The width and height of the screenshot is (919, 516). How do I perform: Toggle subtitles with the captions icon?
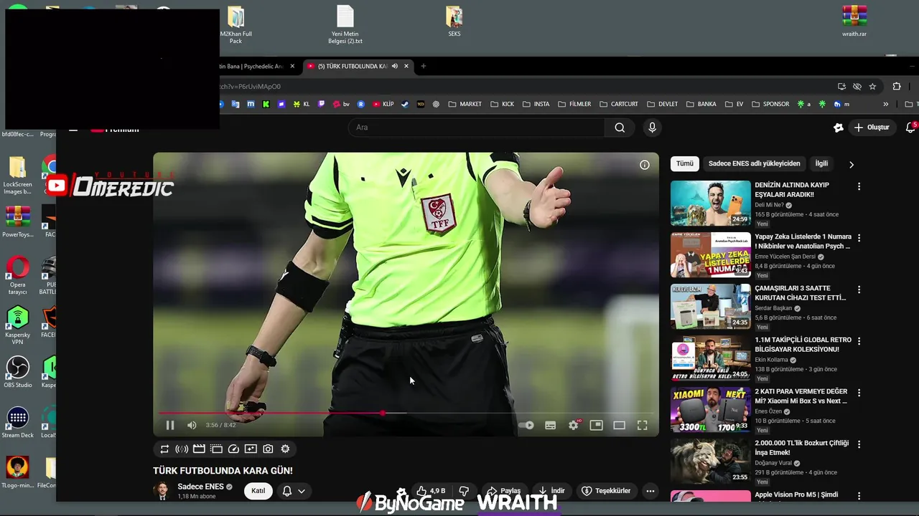pyautogui.click(x=551, y=425)
